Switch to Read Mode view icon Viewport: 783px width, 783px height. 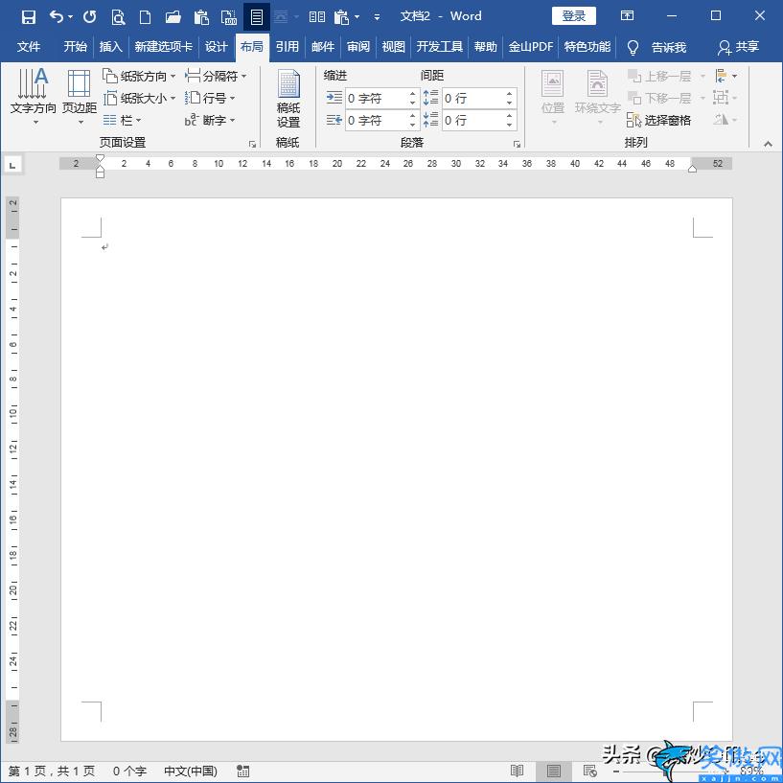click(x=517, y=771)
